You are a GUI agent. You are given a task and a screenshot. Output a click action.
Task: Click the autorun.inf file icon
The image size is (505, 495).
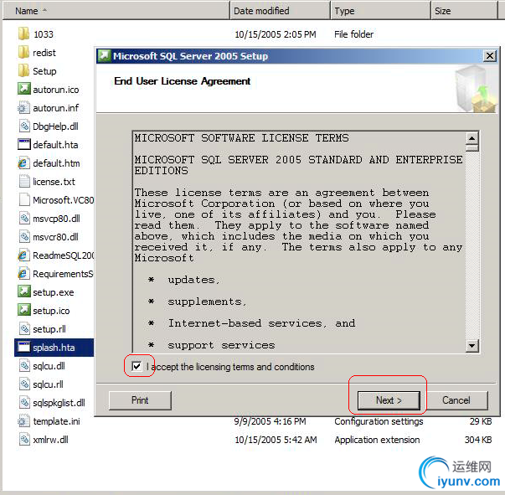[23, 107]
